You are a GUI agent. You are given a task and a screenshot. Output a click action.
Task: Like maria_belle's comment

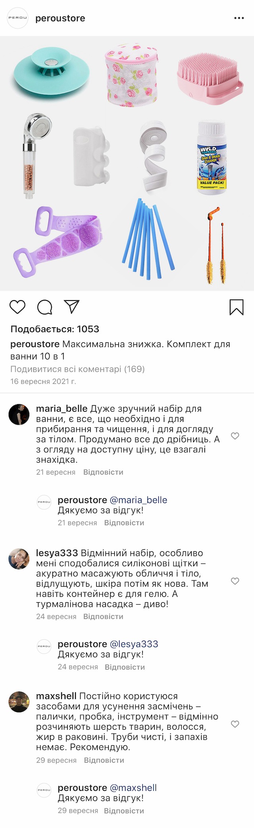click(x=235, y=436)
